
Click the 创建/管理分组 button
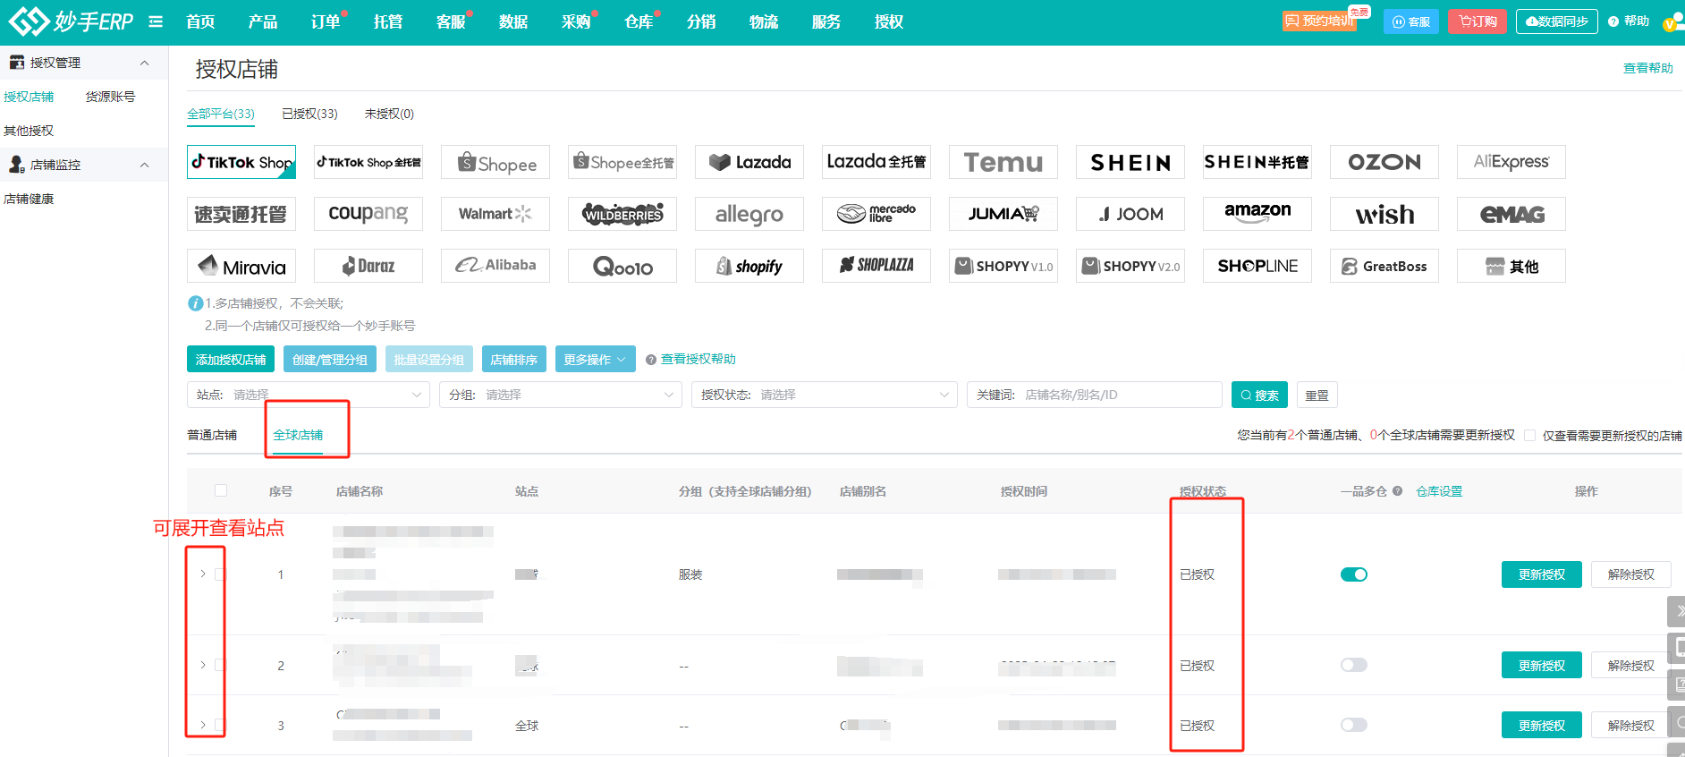[x=330, y=359]
